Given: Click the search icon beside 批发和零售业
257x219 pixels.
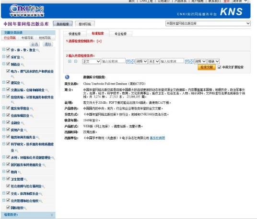Looking at the screenshot, I should (x=32, y=109).
